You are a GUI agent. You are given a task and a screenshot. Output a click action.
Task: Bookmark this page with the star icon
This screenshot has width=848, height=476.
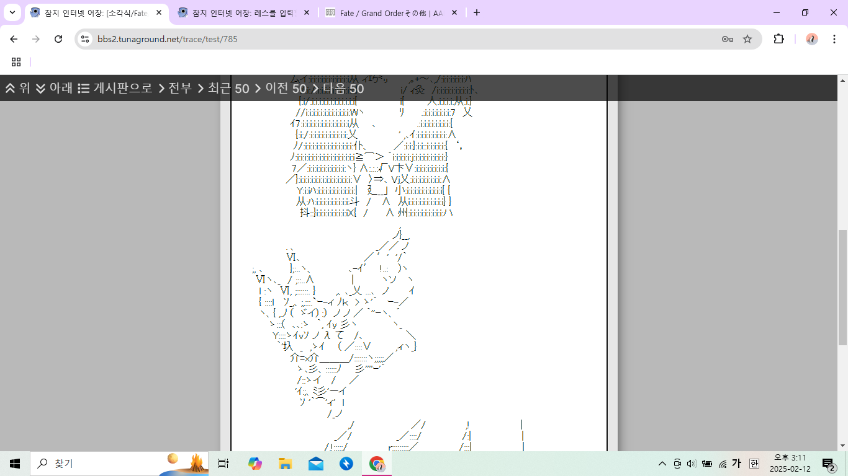[x=747, y=39]
